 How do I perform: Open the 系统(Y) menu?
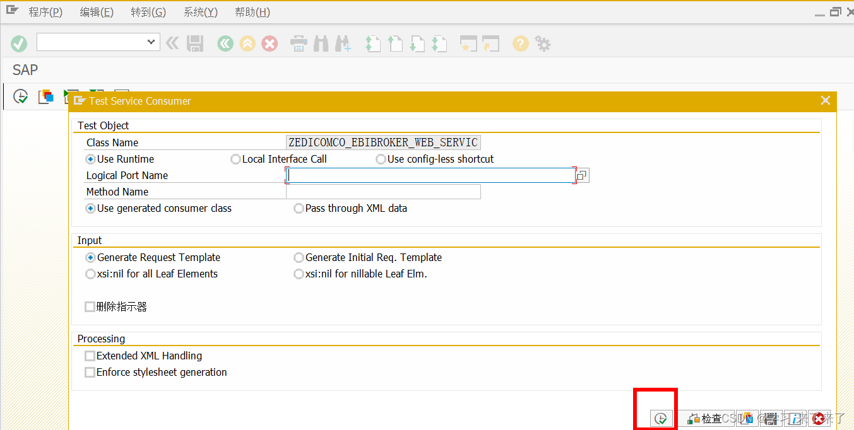pos(200,11)
